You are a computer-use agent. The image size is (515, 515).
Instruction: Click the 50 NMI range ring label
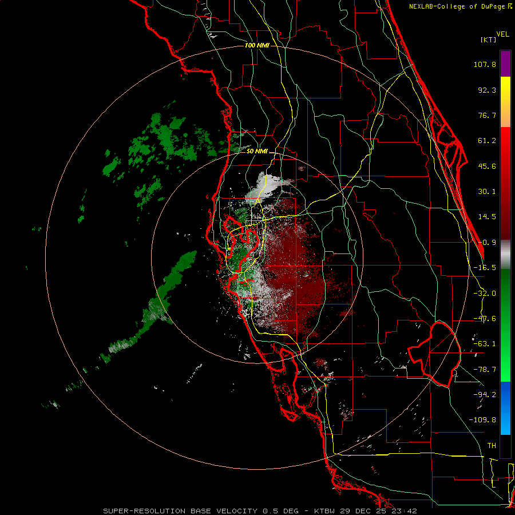tap(257, 151)
